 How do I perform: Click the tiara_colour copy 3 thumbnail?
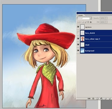(x=82, y=39)
